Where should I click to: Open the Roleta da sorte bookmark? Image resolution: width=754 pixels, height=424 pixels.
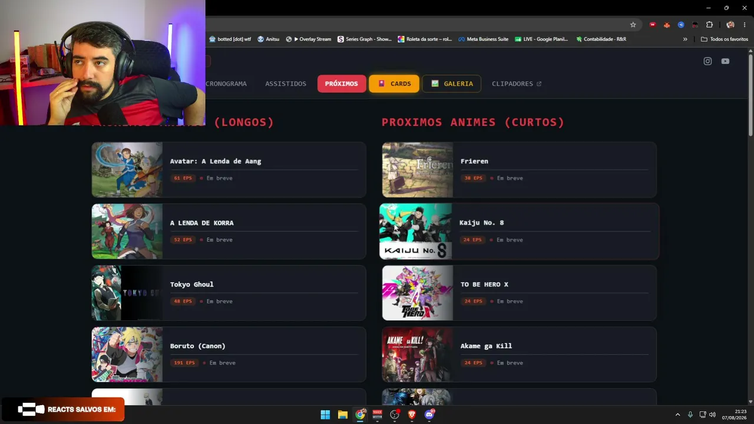point(425,39)
